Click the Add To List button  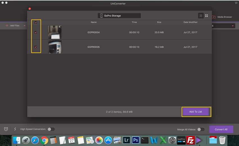pos(196,112)
